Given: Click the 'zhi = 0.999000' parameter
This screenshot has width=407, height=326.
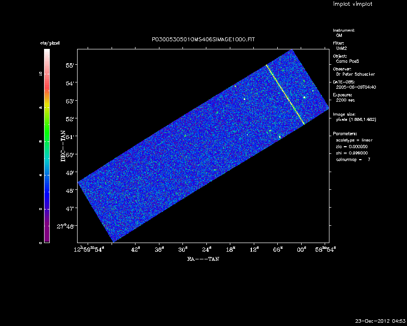Looking at the screenshot, I should [x=352, y=153].
